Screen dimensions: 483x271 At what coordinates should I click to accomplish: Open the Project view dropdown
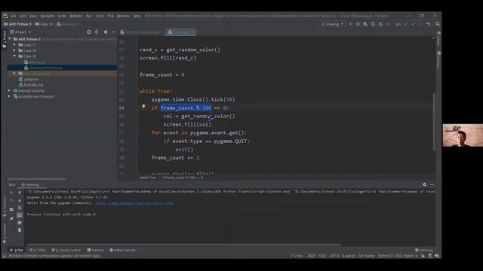click(20, 32)
